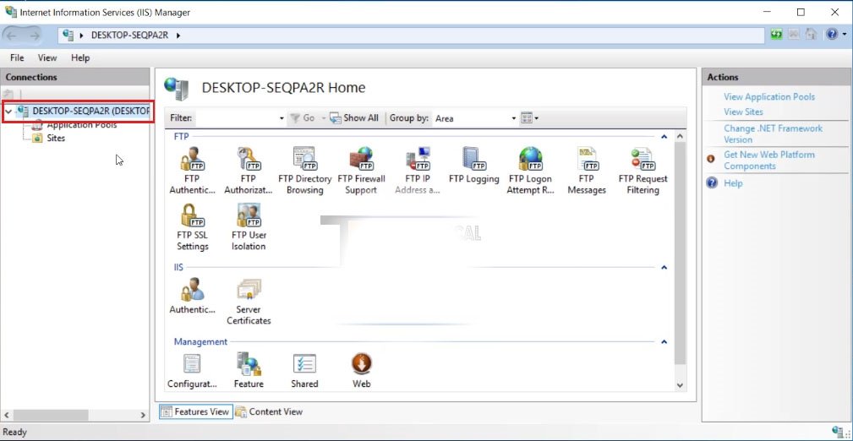
Task: Open Shared Configuration icon
Action: click(304, 370)
